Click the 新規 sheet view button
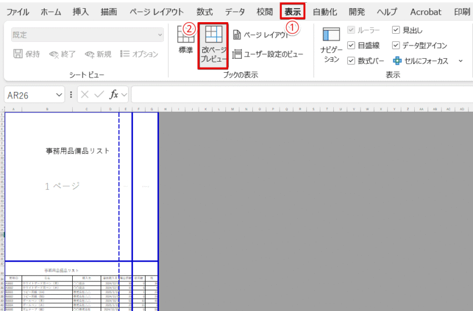 coord(98,54)
